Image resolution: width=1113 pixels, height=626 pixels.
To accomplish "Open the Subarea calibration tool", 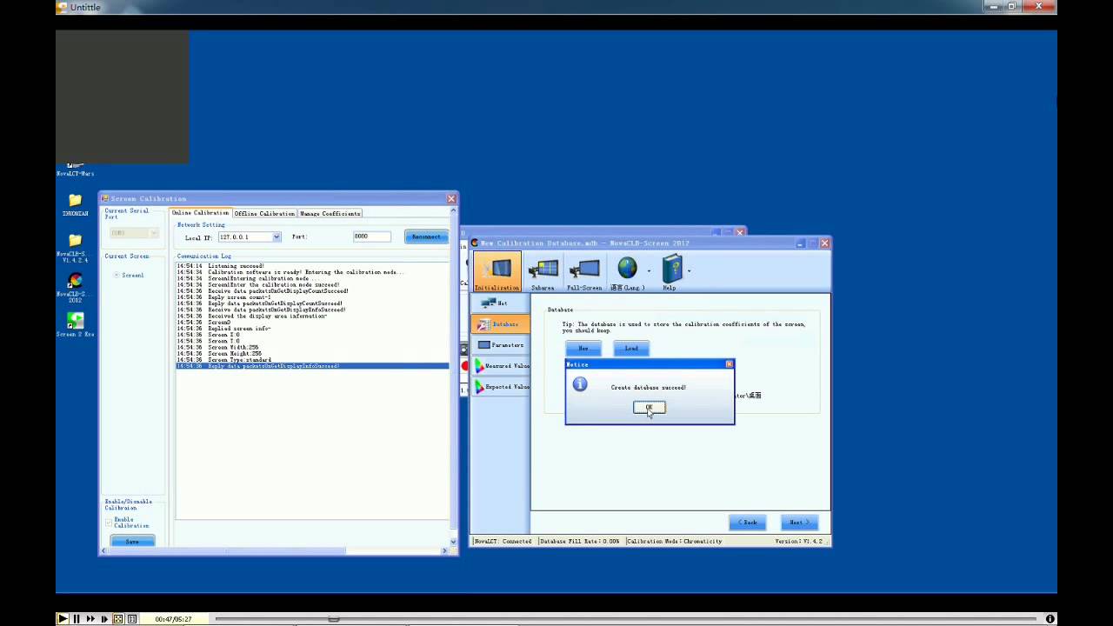I will 543,272.
